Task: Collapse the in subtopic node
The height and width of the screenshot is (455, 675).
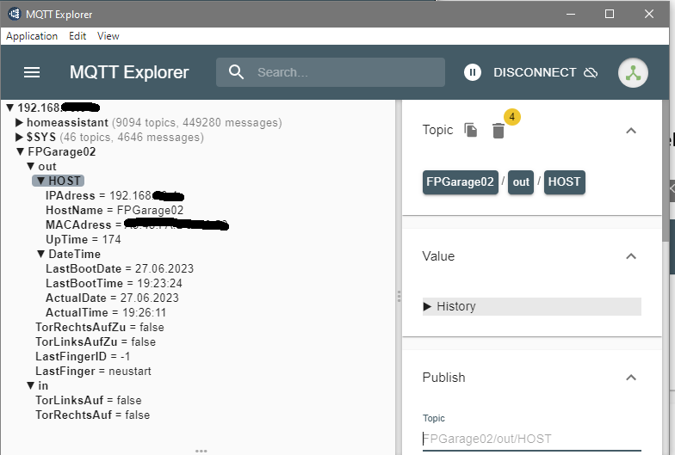Action: (x=31, y=385)
